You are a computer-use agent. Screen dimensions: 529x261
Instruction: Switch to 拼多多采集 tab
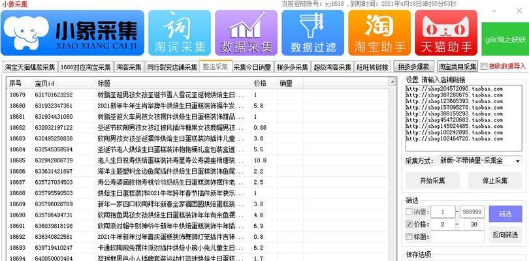(293, 67)
